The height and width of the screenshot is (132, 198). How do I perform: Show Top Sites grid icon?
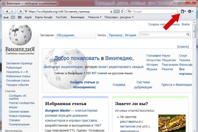coord(20,17)
